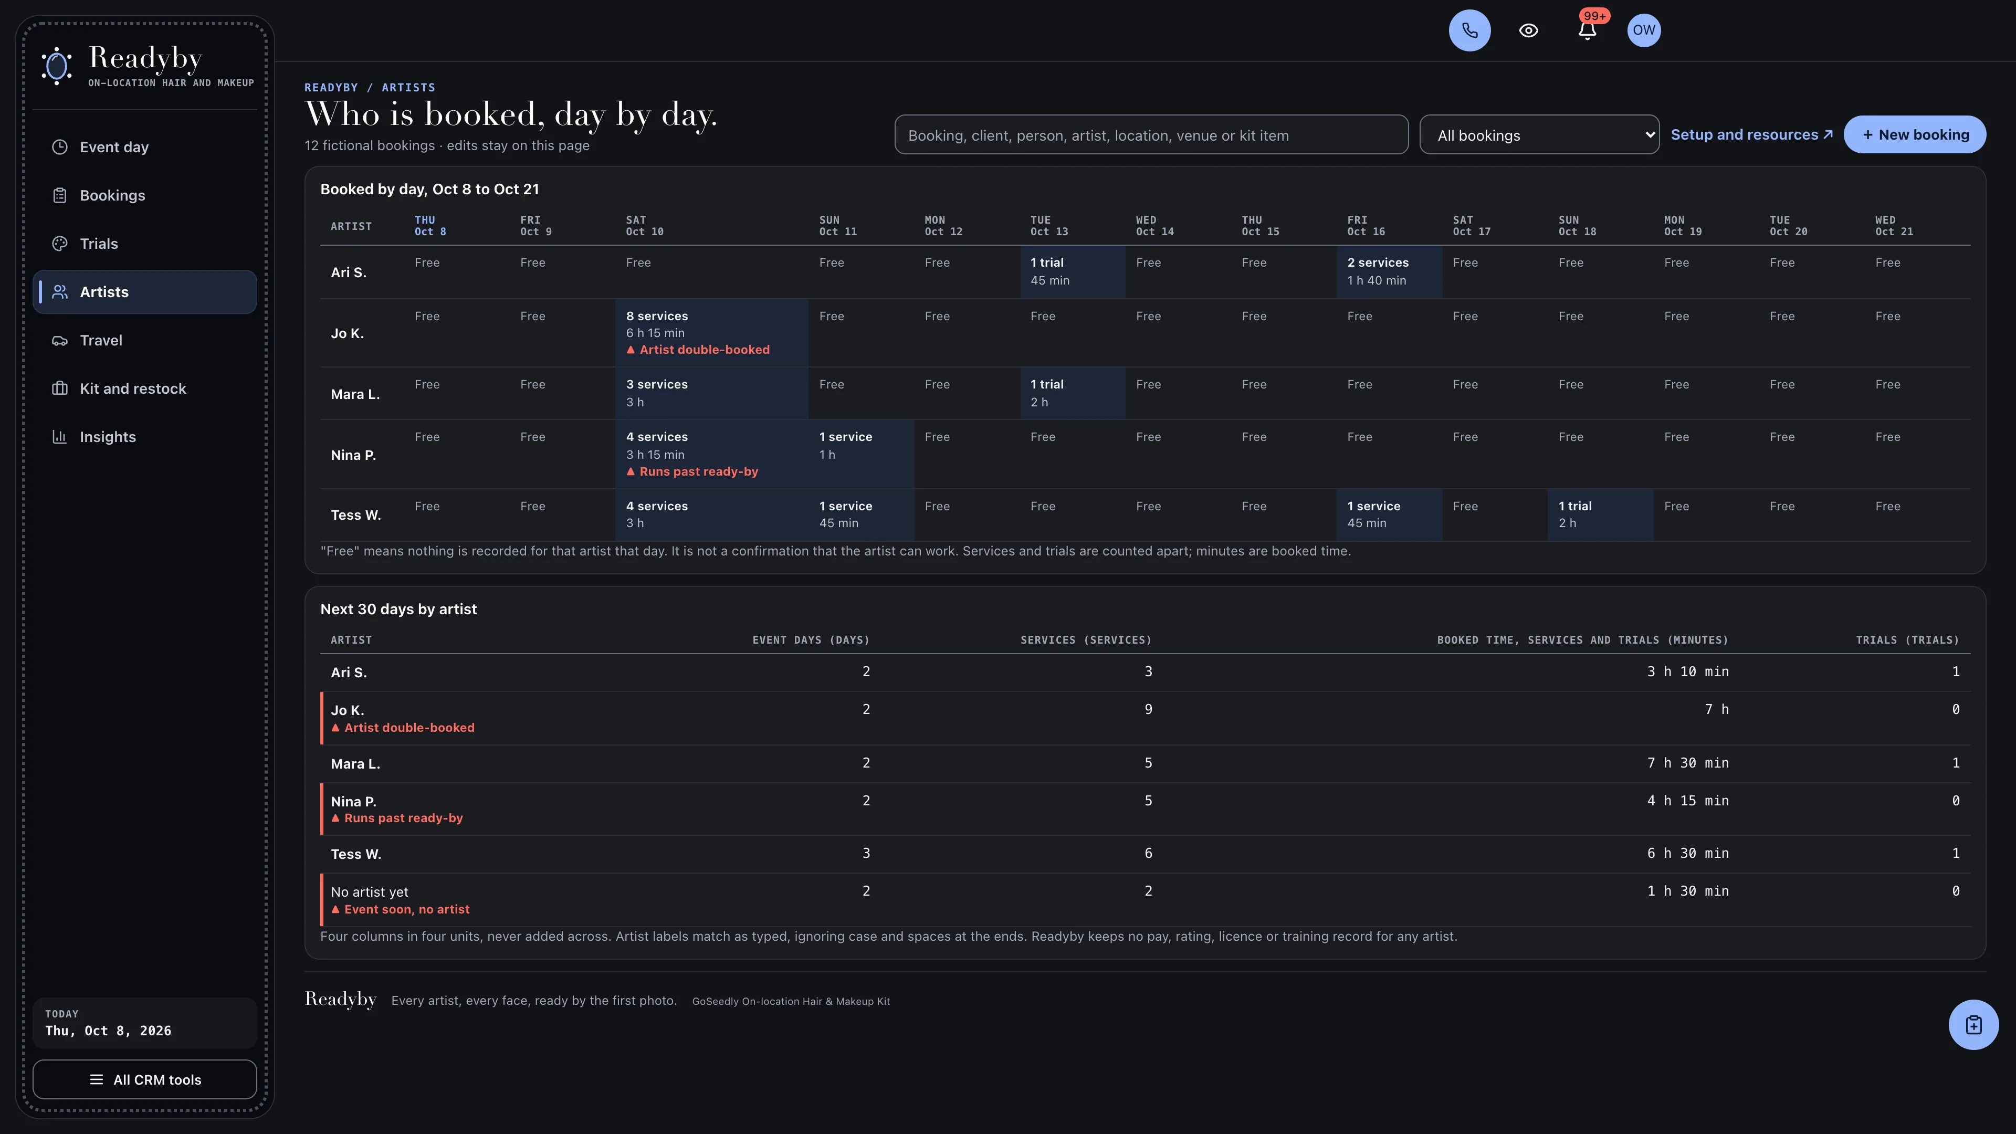Image resolution: width=2016 pixels, height=1134 pixels.
Task: Open Kit and restock sidebar item
Action: point(145,389)
